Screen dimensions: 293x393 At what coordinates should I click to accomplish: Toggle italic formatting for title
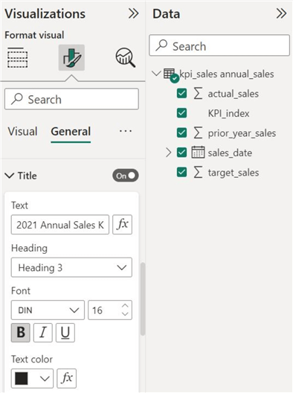(43, 333)
